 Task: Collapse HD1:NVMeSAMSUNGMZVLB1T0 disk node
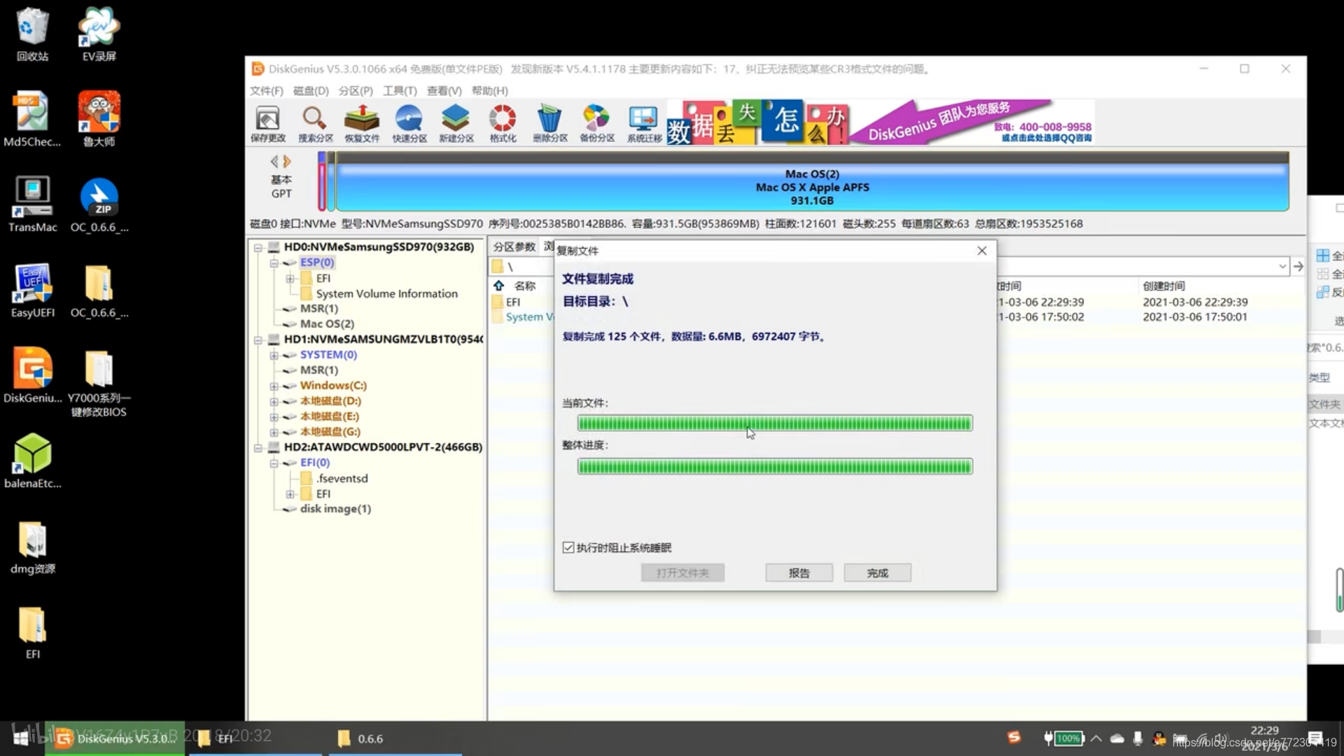tap(258, 339)
